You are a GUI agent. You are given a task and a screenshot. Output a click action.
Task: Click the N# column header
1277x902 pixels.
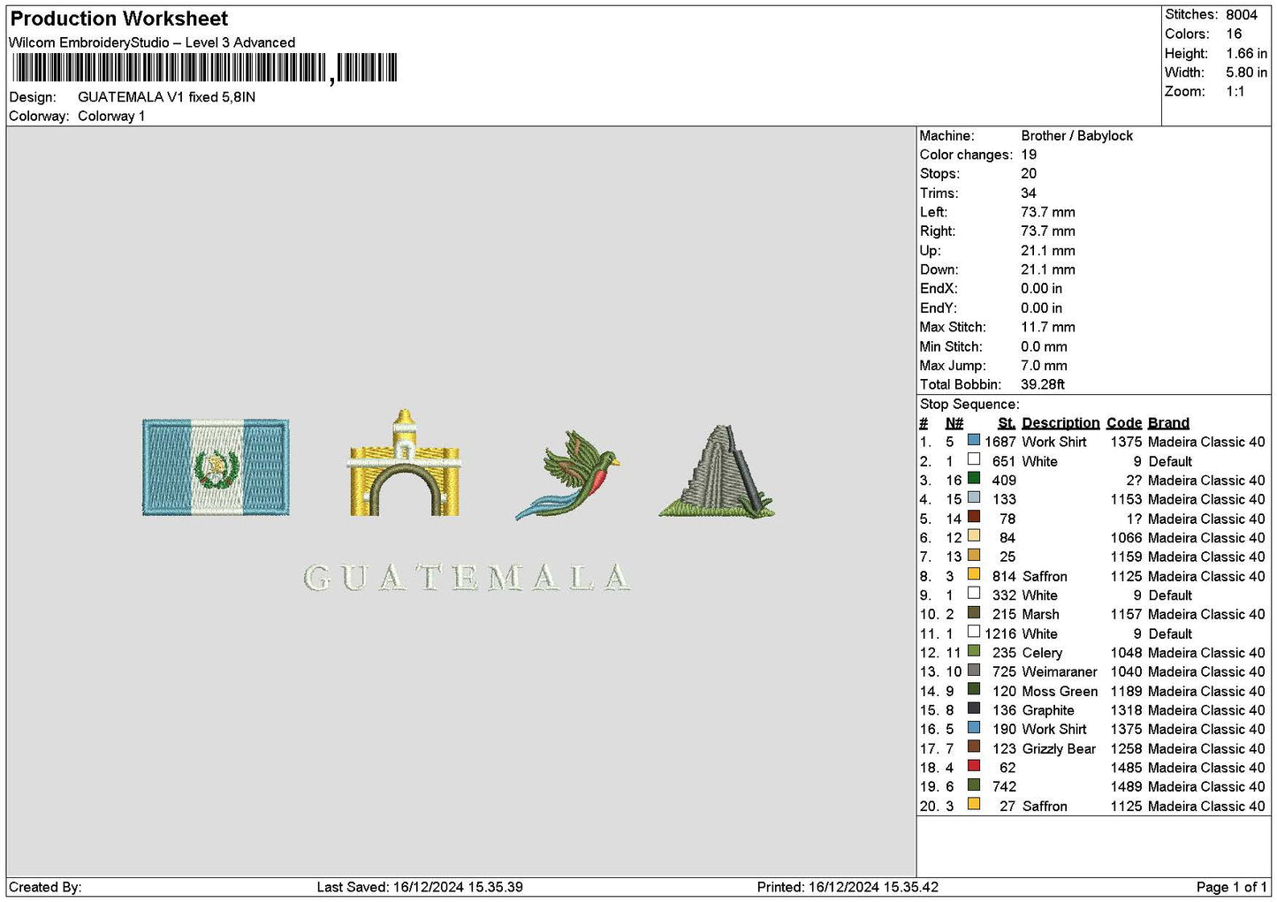coord(954,423)
